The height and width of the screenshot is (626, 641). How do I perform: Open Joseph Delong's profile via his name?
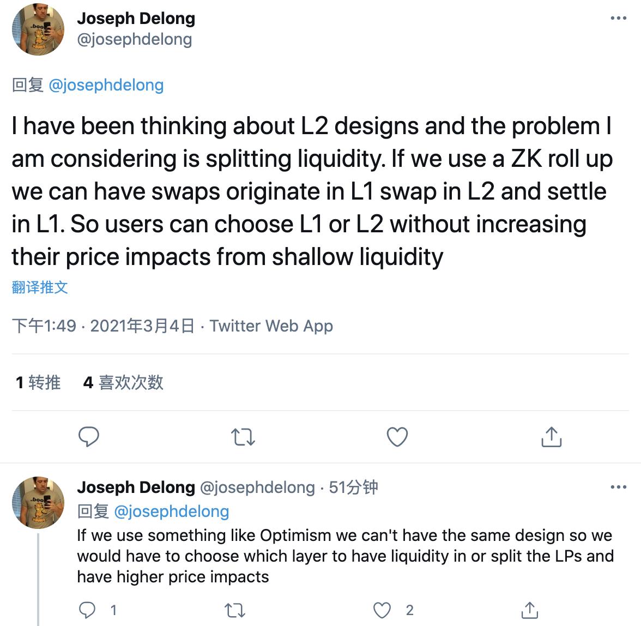(137, 18)
